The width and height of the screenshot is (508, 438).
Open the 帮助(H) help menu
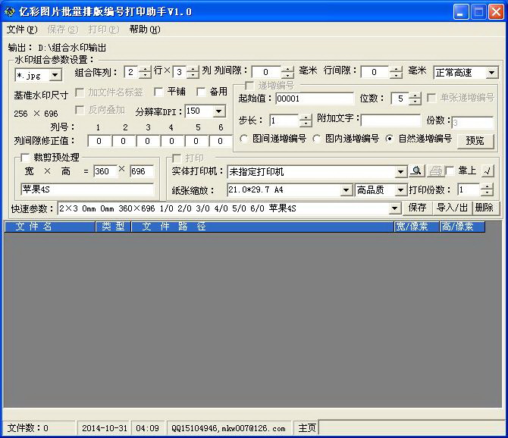tap(144, 30)
